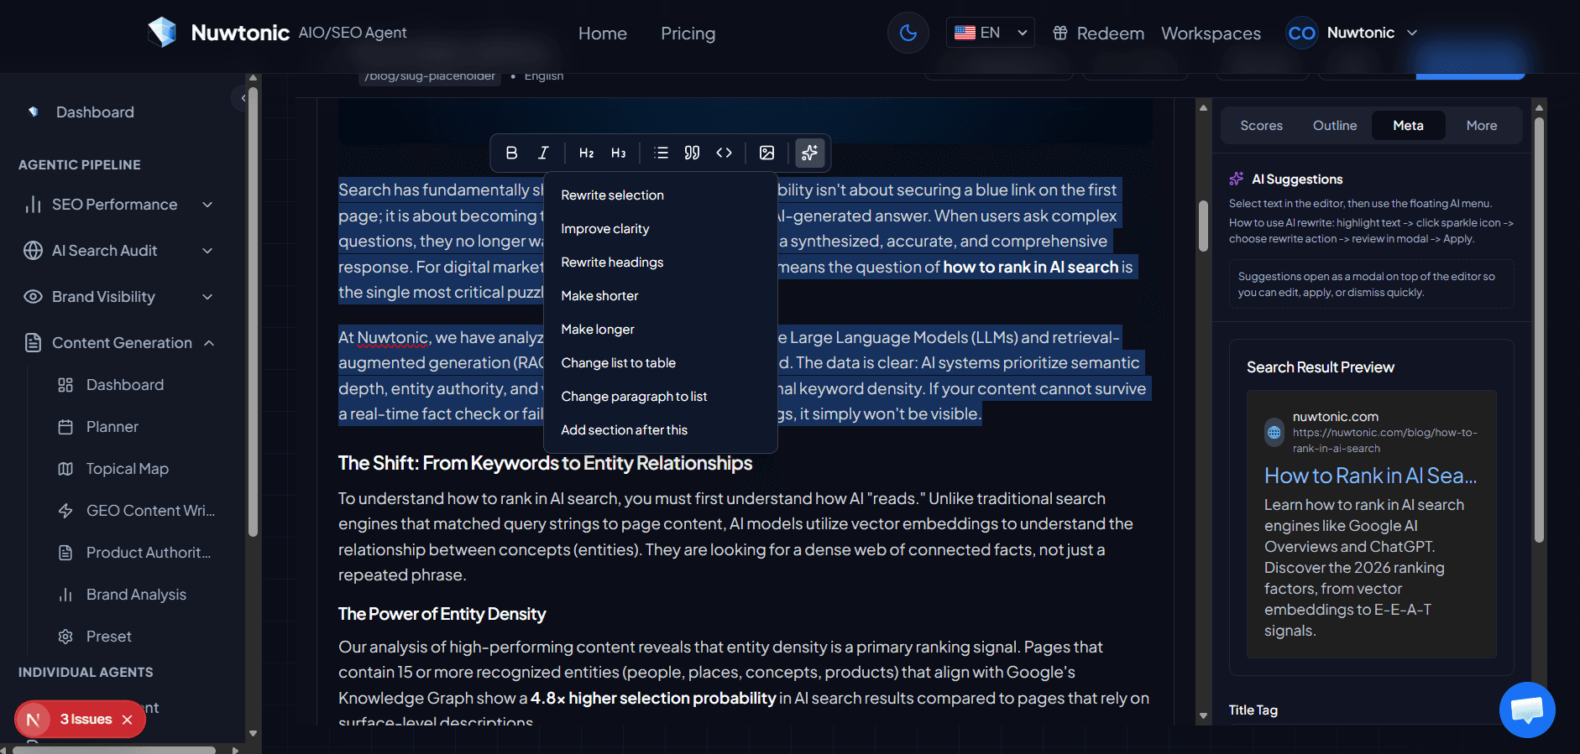
Task: Expand the AI Search Audit section
Action: (207, 251)
